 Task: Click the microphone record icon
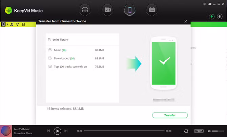220,16
